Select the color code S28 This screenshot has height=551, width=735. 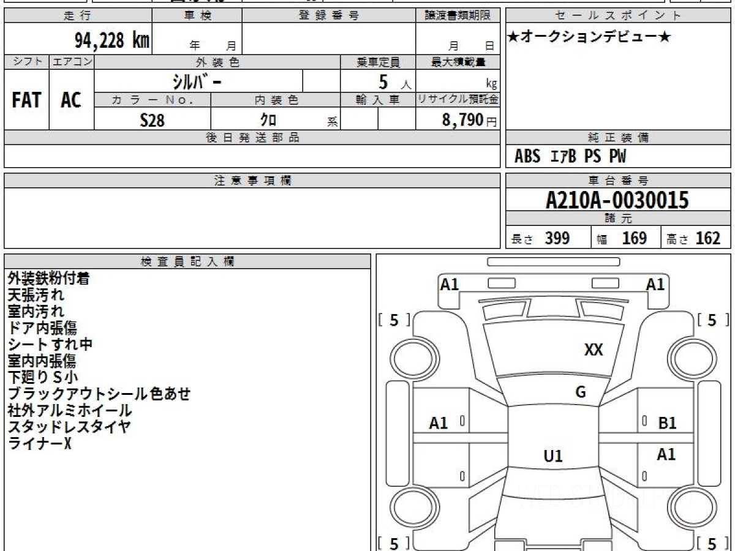pos(153,120)
